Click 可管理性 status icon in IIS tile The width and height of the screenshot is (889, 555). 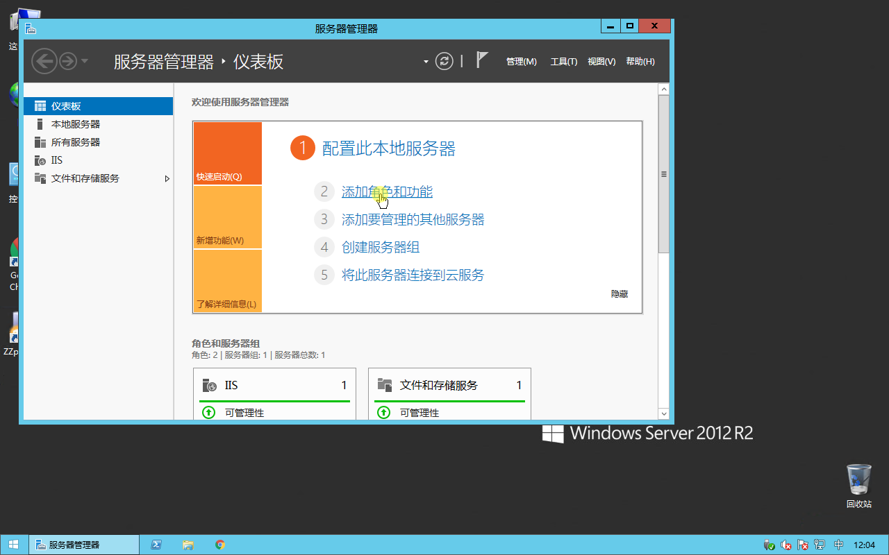[208, 413]
